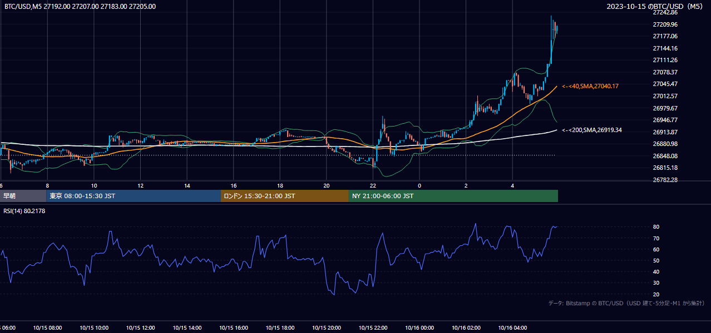
Task: Select price axis label 27012.57
Action: click(665, 96)
